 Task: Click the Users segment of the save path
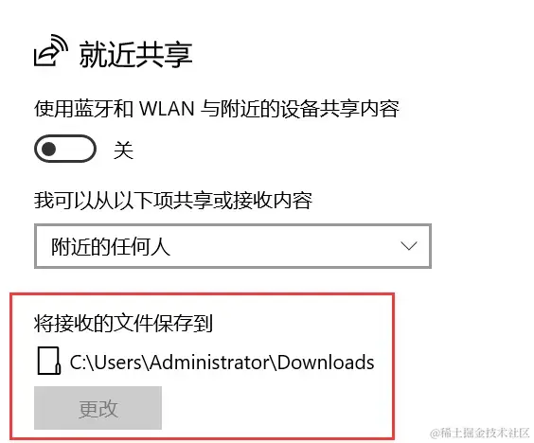[117, 362]
